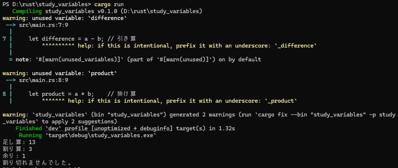Click the green 'Finished' status word
The height and width of the screenshot is (168, 398).
click(29, 128)
